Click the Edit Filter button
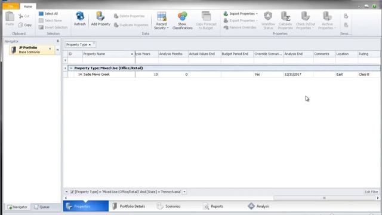Image resolution: width=382 pixels, height=215 pixels. click(371, 192)
